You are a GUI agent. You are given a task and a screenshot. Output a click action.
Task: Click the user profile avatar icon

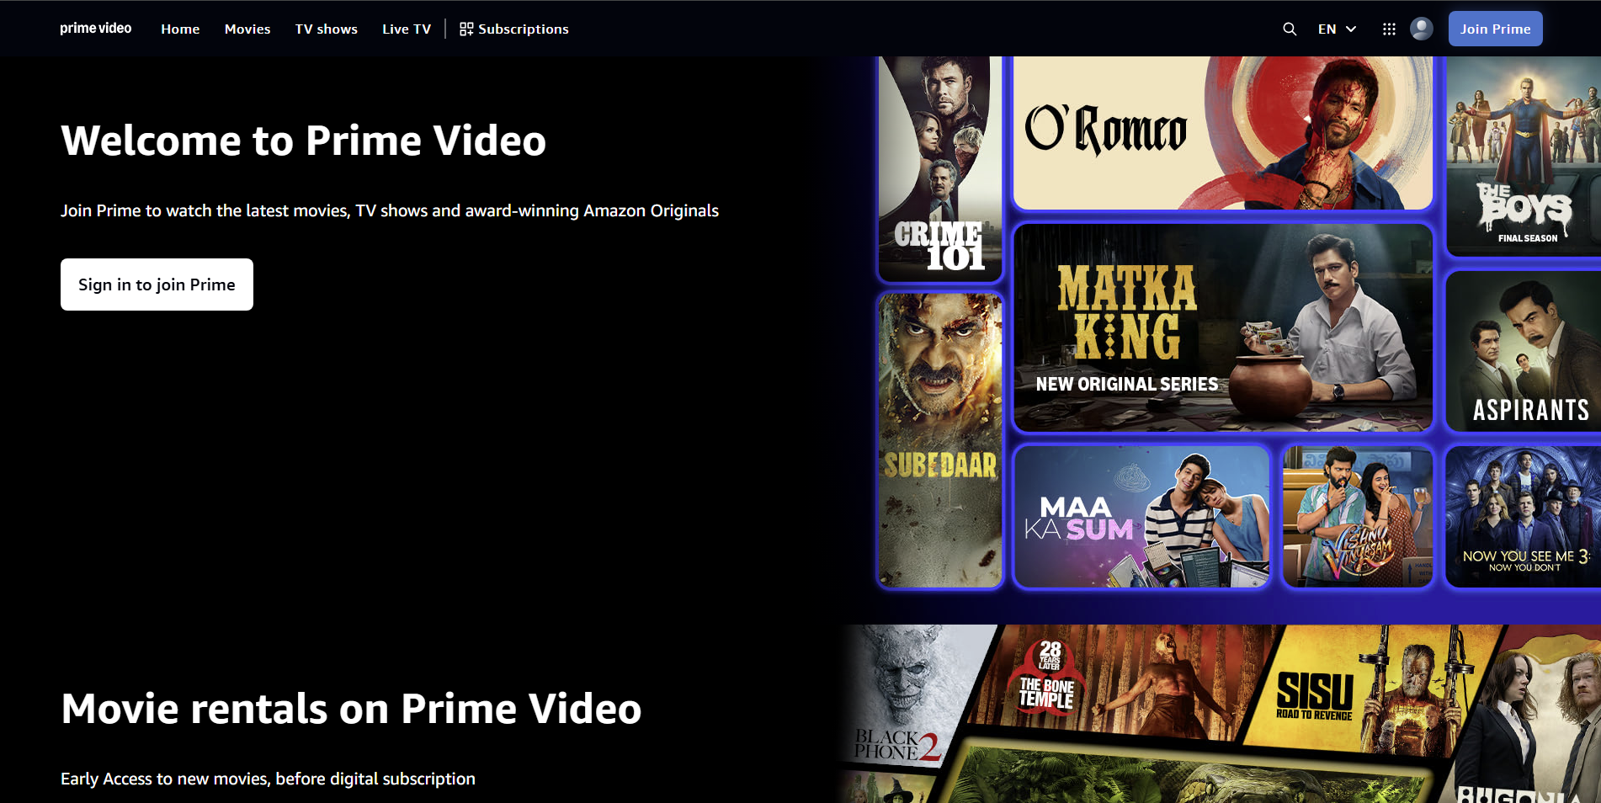[1421, 29]
